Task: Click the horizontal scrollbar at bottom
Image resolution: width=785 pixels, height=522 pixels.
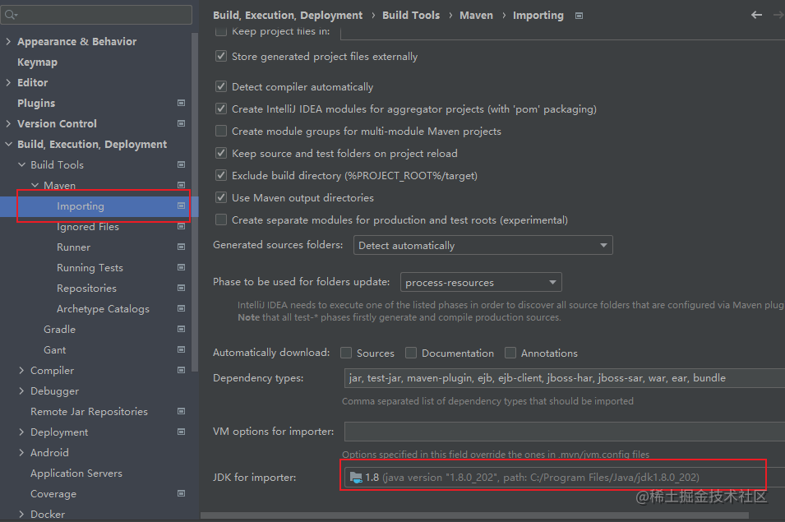Action: (x=474, y=515)
